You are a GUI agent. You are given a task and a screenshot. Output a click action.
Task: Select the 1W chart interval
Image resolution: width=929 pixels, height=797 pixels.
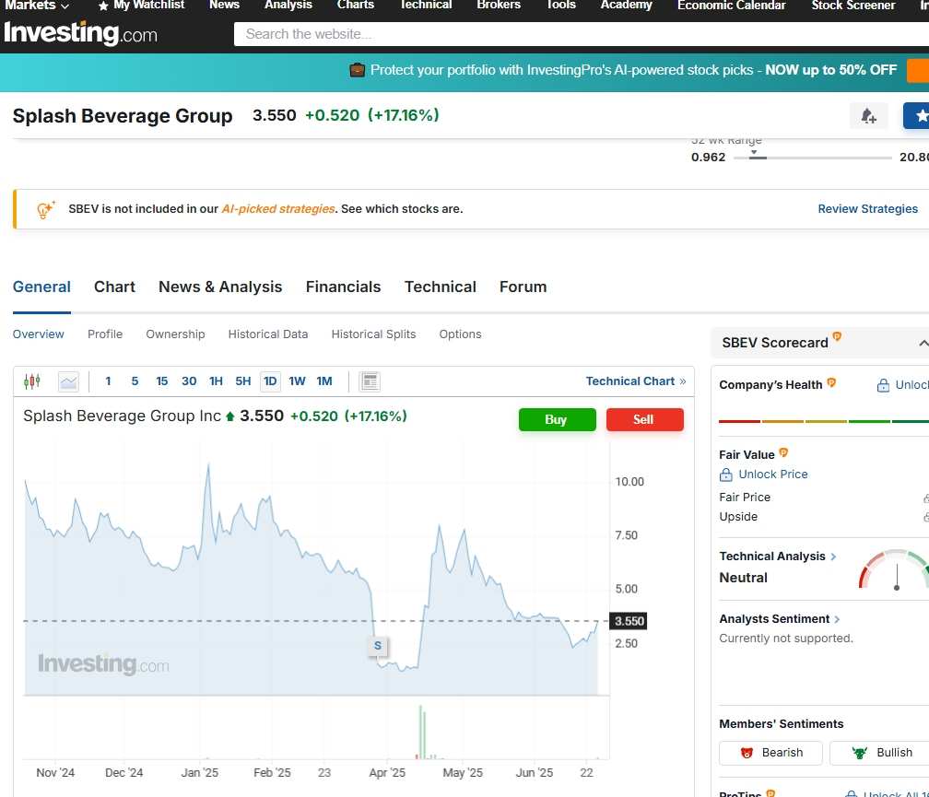297,381
